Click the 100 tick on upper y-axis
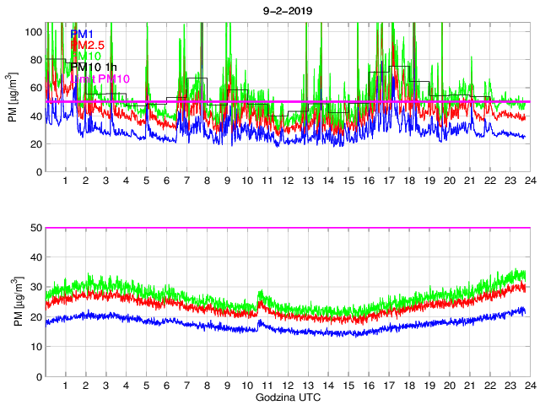Viewport: 540px width, 405px height. 34,31
